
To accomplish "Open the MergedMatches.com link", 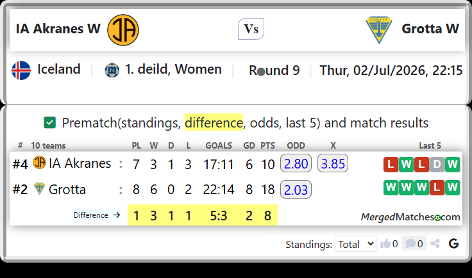I will pyautogui.click(x=410, y=217).
